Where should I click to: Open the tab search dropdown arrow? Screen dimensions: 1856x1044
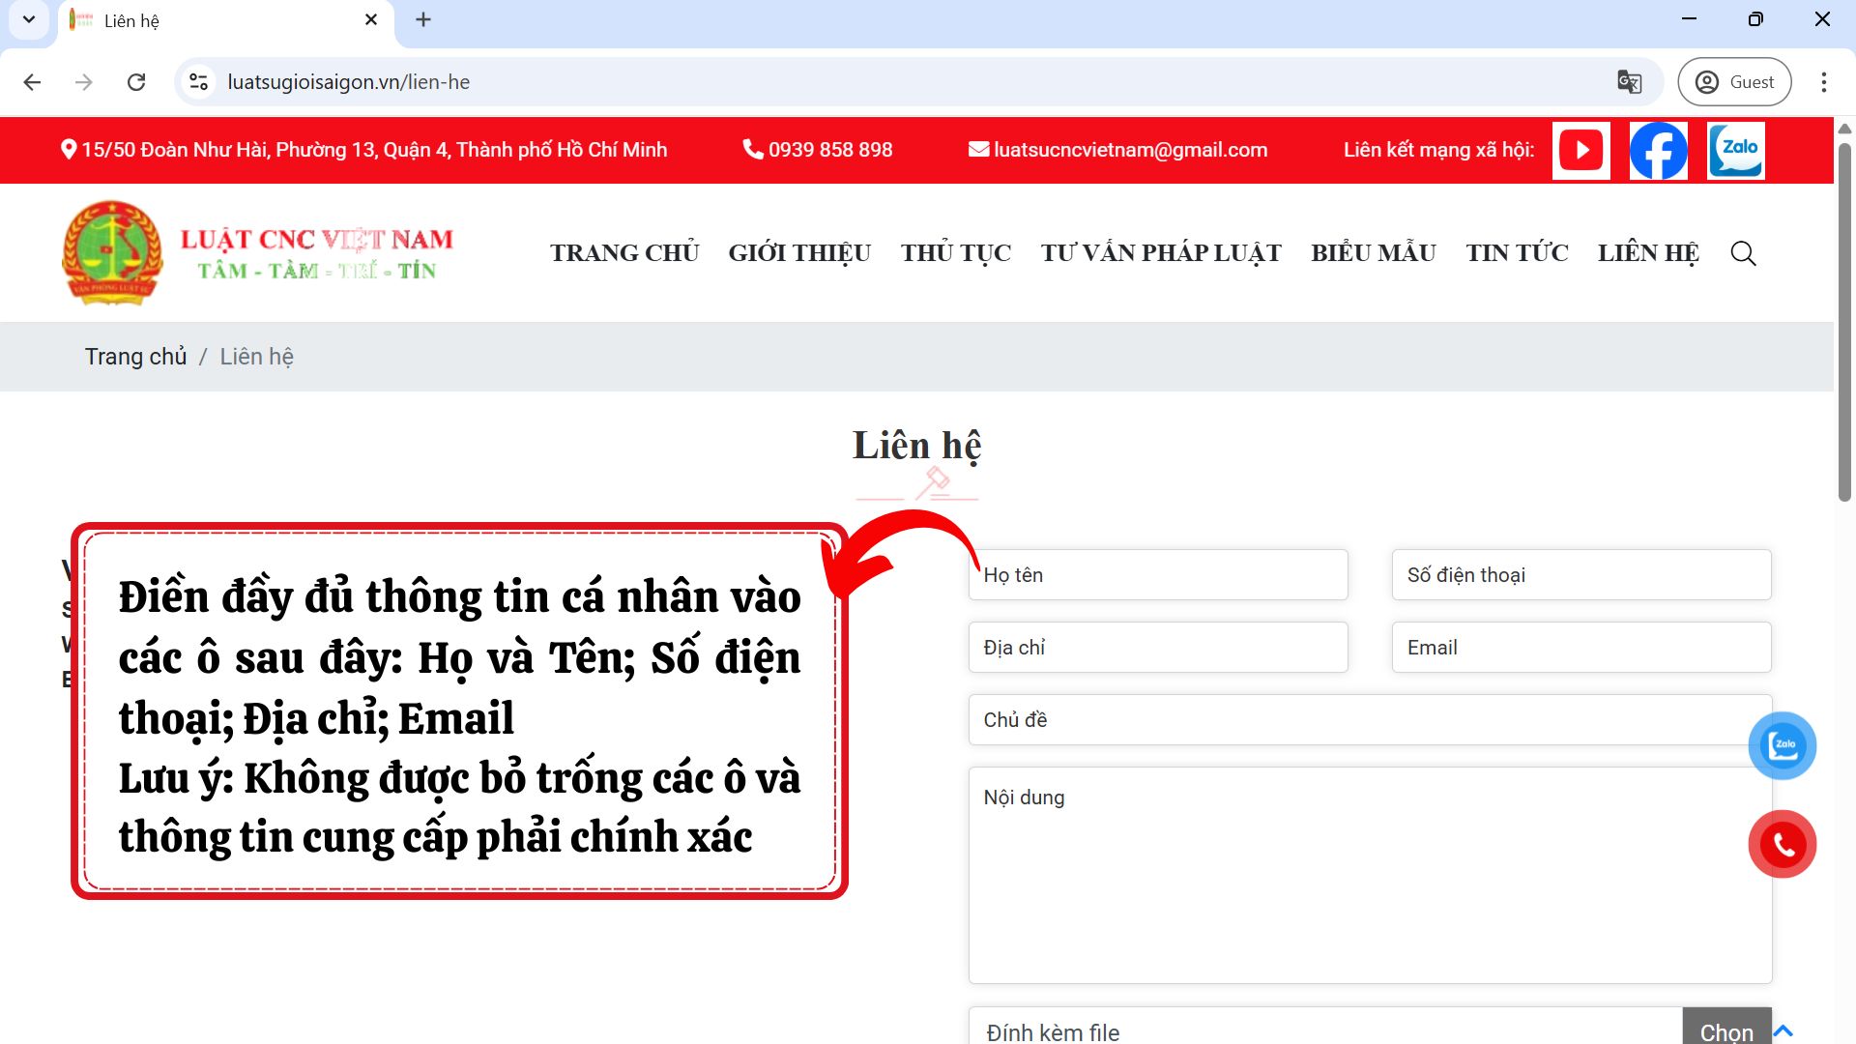click(29, 19)
